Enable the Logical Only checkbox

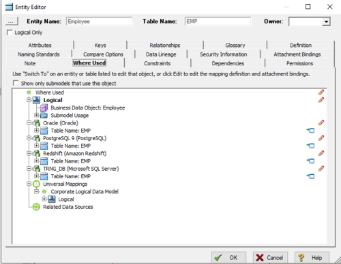10,33
